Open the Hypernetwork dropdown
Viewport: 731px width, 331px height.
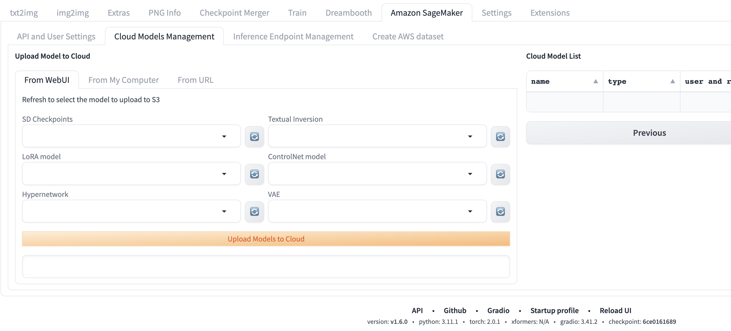[131, 211]
